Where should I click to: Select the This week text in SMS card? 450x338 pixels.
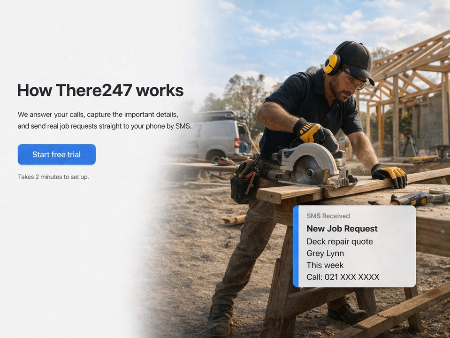(325, 265)
